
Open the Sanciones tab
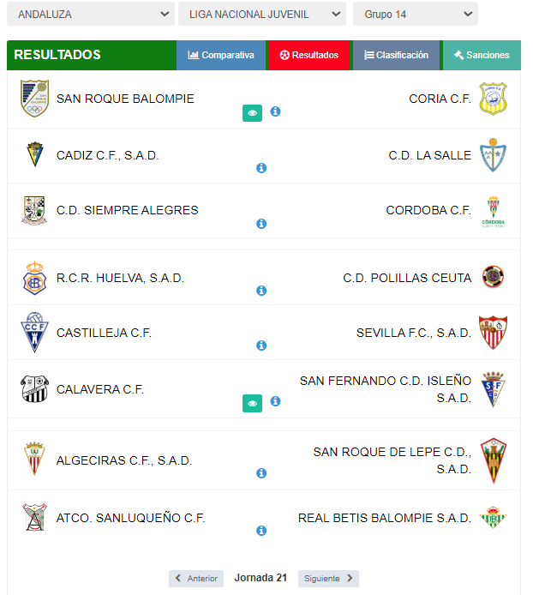(x=482, y=56)
